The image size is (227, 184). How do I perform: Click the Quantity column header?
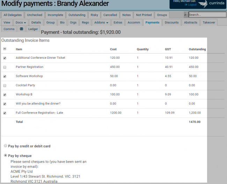(142, 49)
